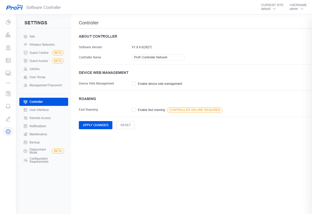Viewport: 312px width, 214px height.
Task: Open the clipboard with clock icon
Action: [x=8, y=93]
